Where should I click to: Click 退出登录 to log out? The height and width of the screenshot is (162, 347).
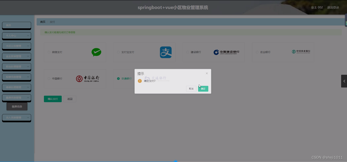coord(333,7)
